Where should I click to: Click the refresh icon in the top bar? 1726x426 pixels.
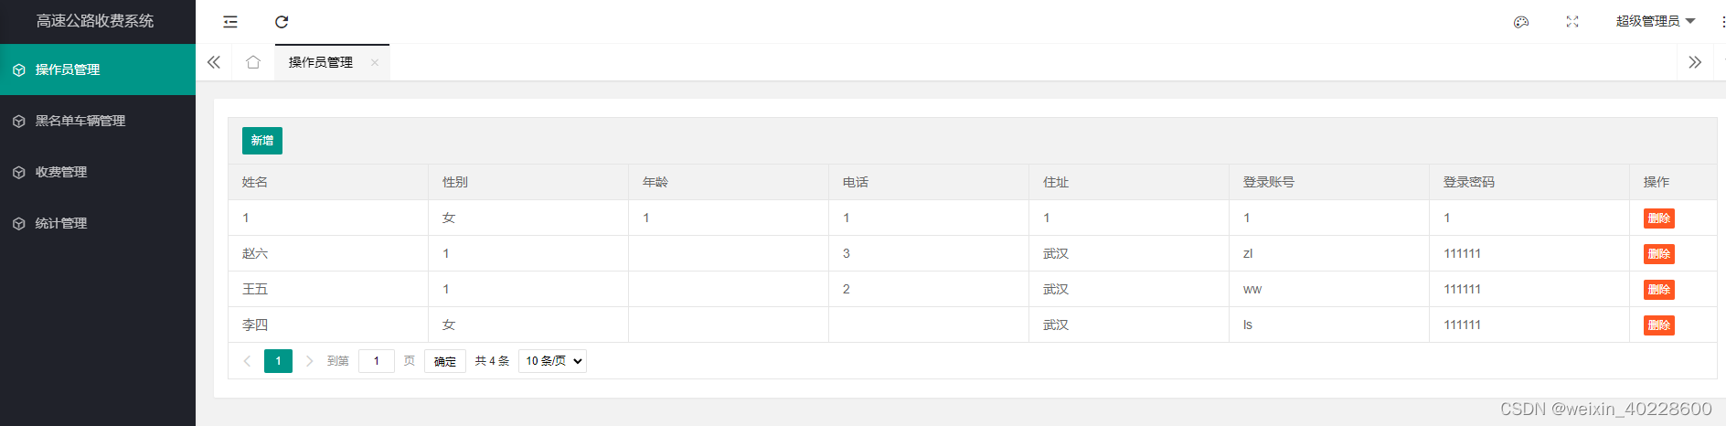pos(282,22)
